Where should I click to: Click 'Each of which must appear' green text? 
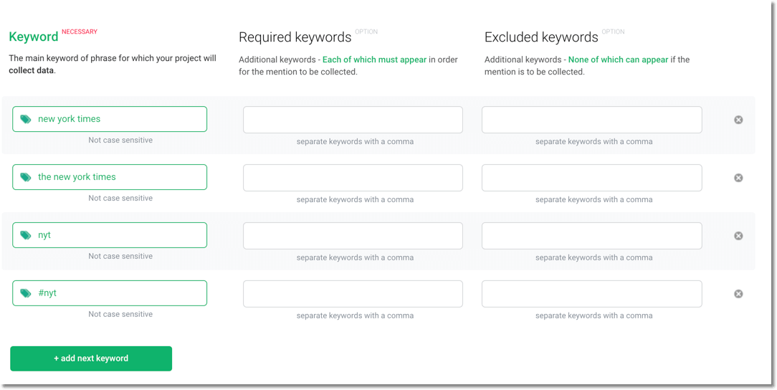[374, 60]
